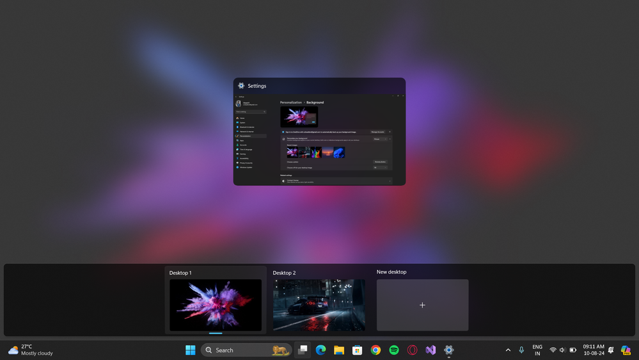639x360 pixels.
Task: Click the volume speaker tray icon
Action: point(562,350)
